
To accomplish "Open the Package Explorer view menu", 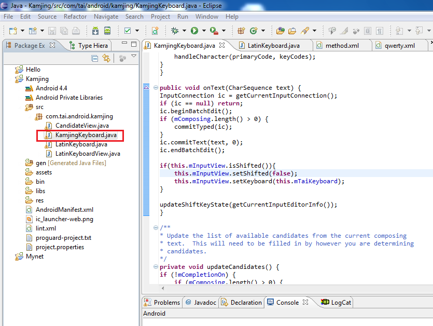I will click(x=134, y=56).
